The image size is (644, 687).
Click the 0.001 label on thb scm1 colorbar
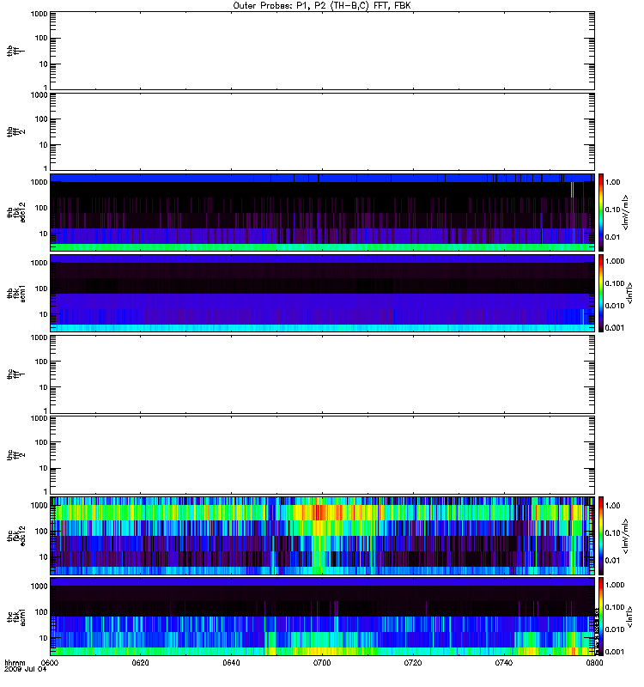(615, 328)
